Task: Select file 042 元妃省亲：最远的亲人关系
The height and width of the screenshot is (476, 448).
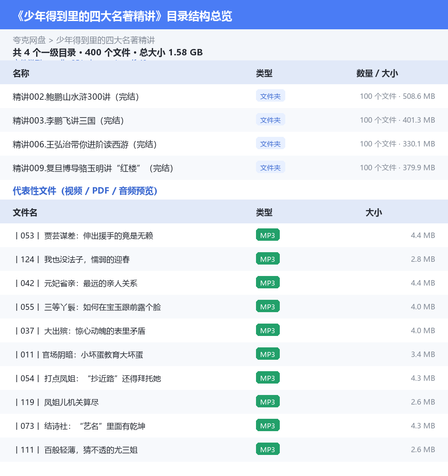Action: pyautogui.click(x=76, y=283)
